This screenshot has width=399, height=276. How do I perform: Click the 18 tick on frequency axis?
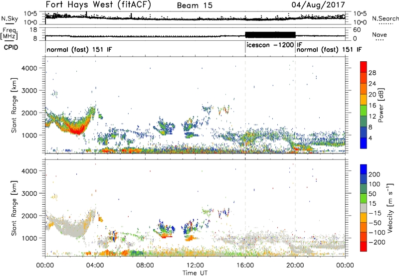pyautogui.click(x=33, y=30)
